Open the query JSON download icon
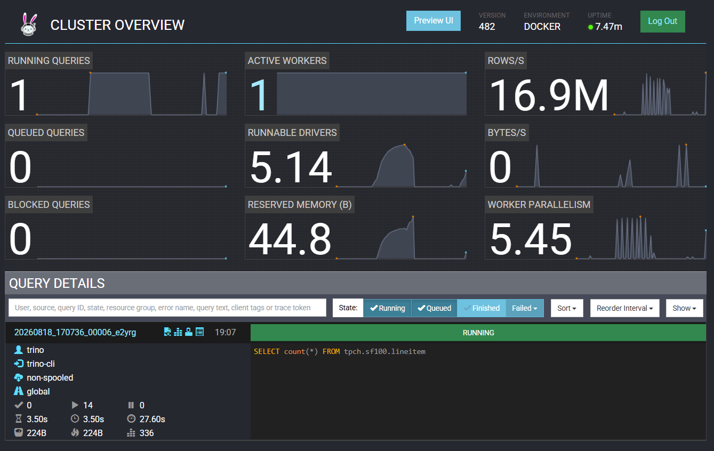This screenshot has height=451, width=714. (167, 332)
